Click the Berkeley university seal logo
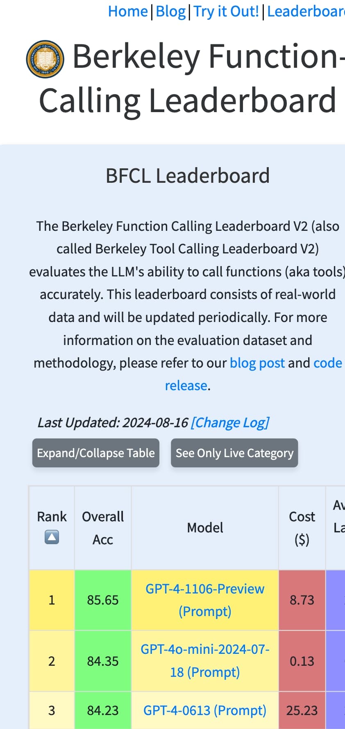345x729 pixels. [x=45, y=60]
